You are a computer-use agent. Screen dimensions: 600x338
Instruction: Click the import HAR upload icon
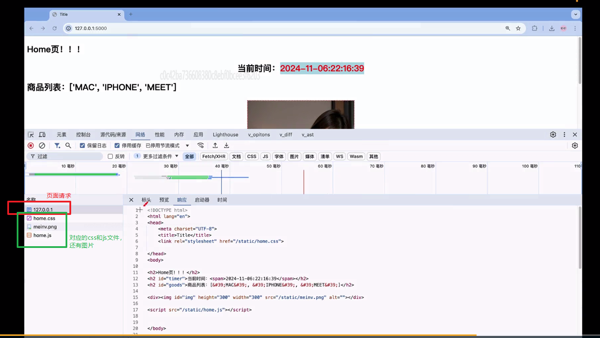pyautogui.click(x=215, y=145)
